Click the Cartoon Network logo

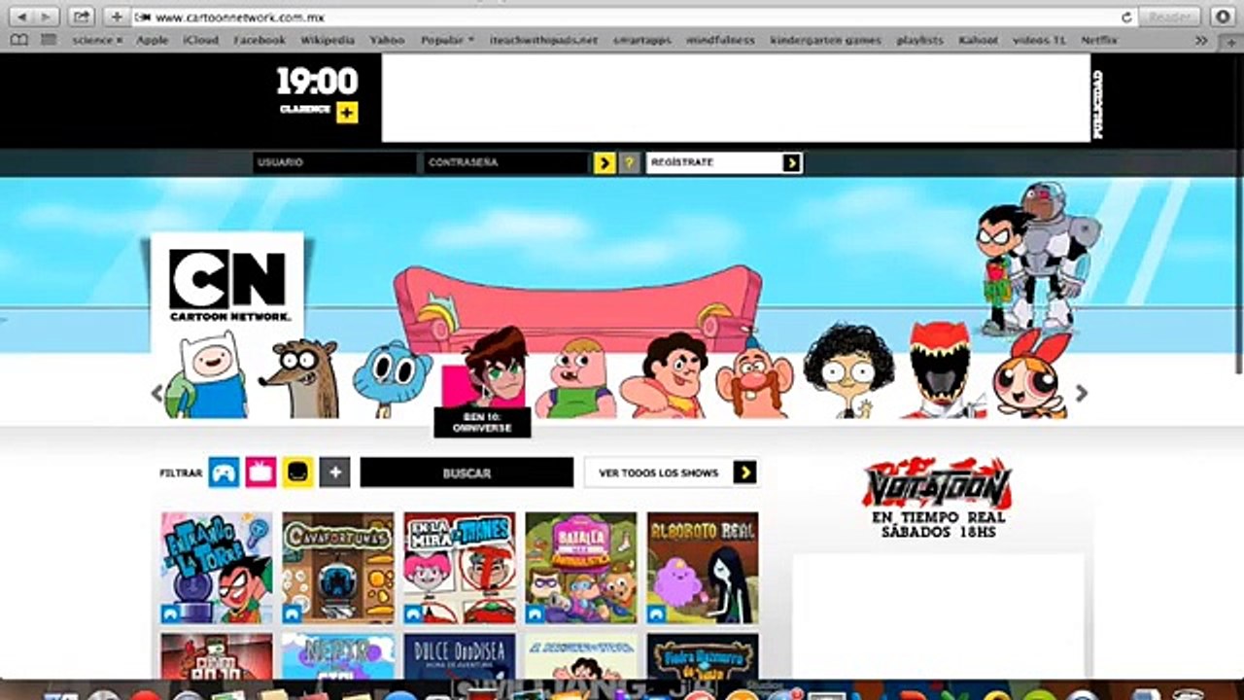point(227,286)
